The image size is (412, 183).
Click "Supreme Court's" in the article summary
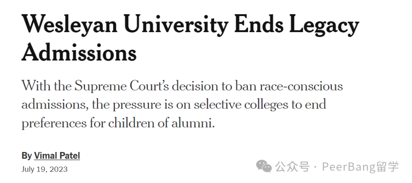(x=122, y=86)
